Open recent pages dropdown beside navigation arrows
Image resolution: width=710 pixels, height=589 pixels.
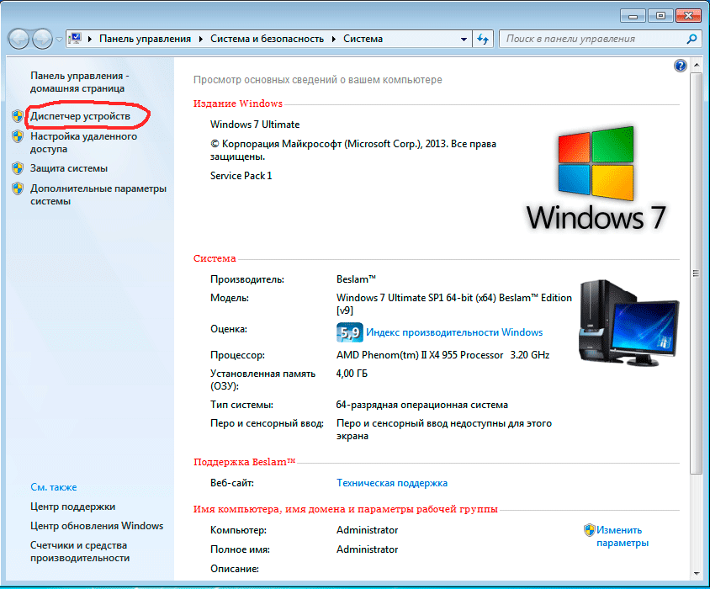click(x=60, y=40)
